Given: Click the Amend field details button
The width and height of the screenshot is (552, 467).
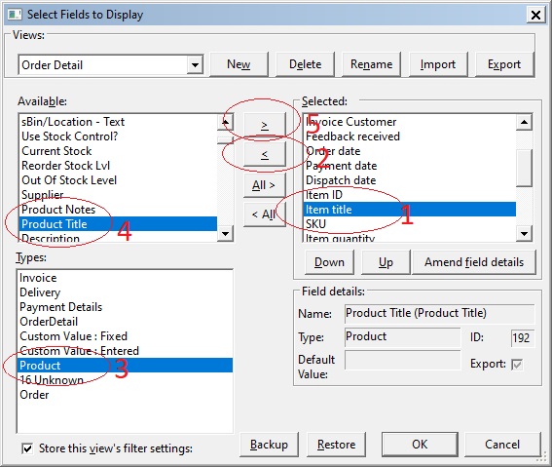Looking at the screenshot, I should pyautogui.click(x=474, y=262).
